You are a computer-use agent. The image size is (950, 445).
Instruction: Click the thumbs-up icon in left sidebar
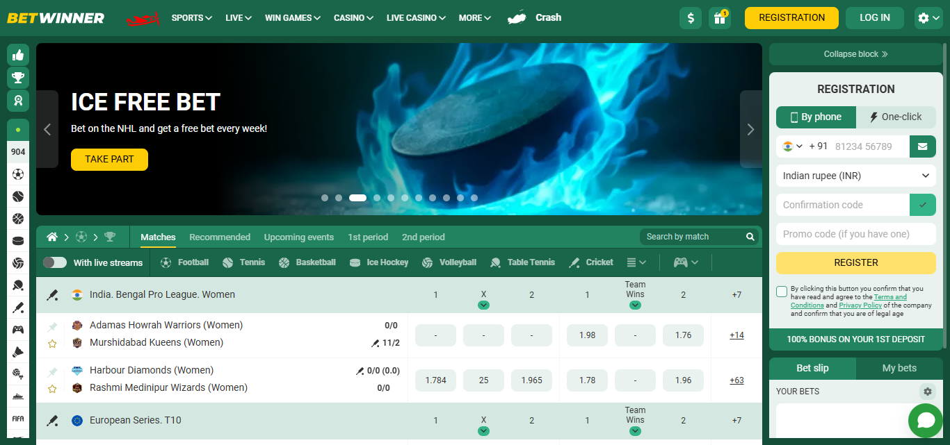18,54
